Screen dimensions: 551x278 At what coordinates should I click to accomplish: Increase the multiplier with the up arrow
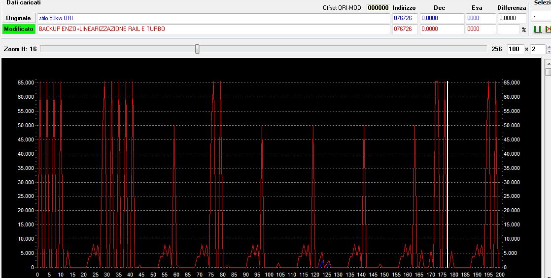(549, 47)
